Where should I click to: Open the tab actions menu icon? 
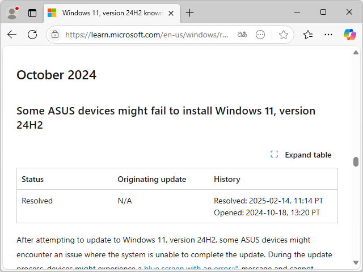32,12
